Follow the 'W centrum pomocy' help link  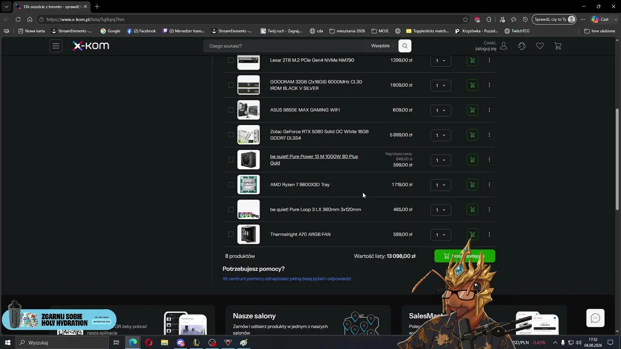coord(287,279)
